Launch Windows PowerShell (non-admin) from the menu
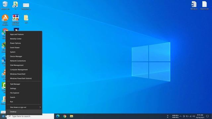The width and height of the screenshot is (212, 119). coord(24,74)
